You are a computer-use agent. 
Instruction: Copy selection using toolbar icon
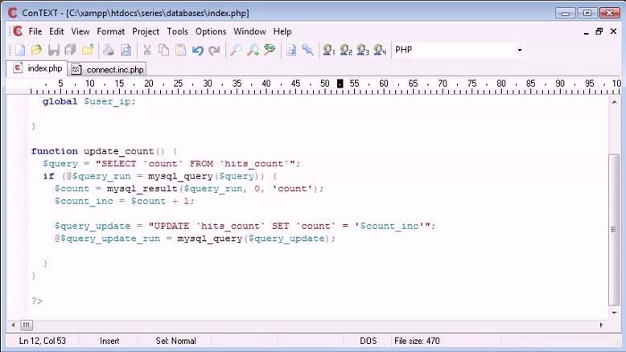point(163,50)
